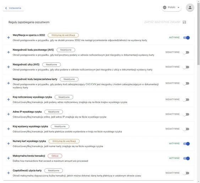The height and width of the screenshot is (183, 200).
Task: Open the user profile avatar icon
Action: click(x=190, y=7)
